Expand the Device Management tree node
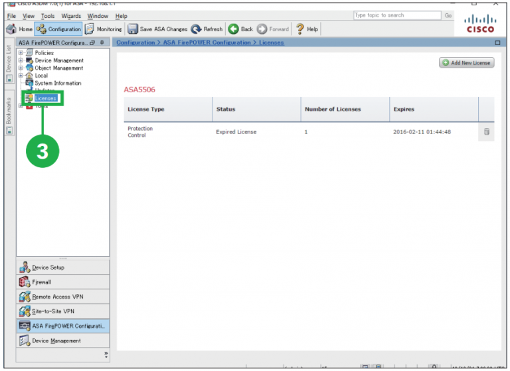Viewport: 510px width, 371px height. coord(21,60)
